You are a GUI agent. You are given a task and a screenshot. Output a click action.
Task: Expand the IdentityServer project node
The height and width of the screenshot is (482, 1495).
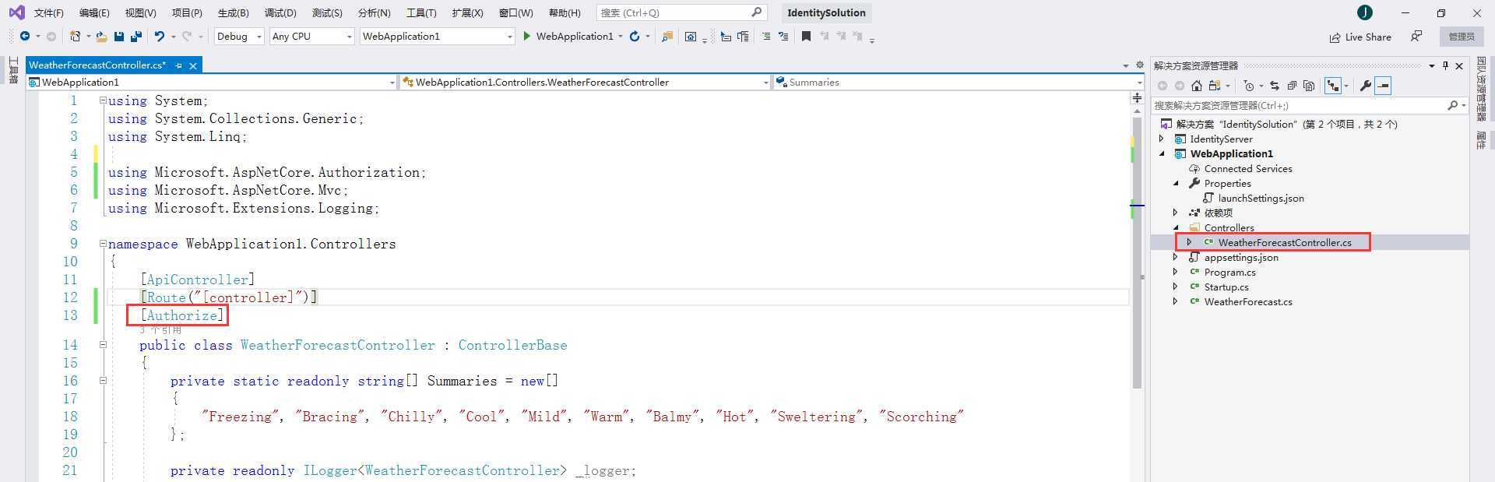tap(1162, 139)
